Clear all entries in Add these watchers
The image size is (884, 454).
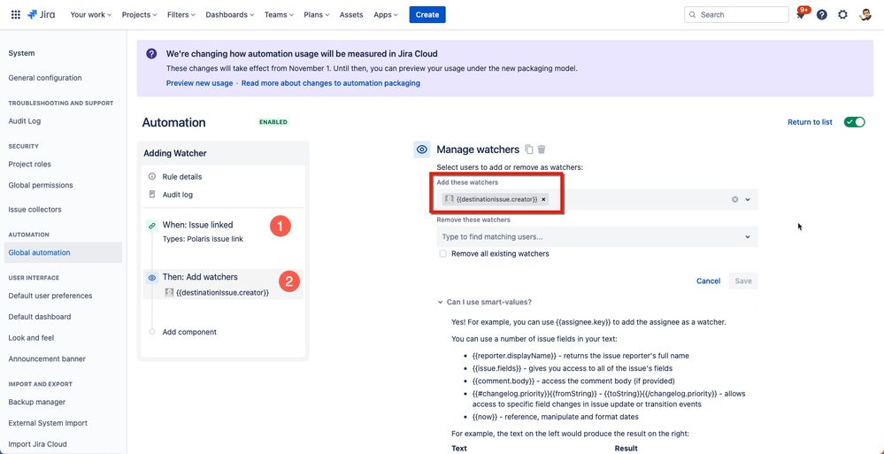734,199
